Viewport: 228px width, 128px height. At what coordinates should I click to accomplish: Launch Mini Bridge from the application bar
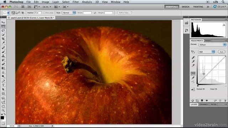(x=29, y=7)
